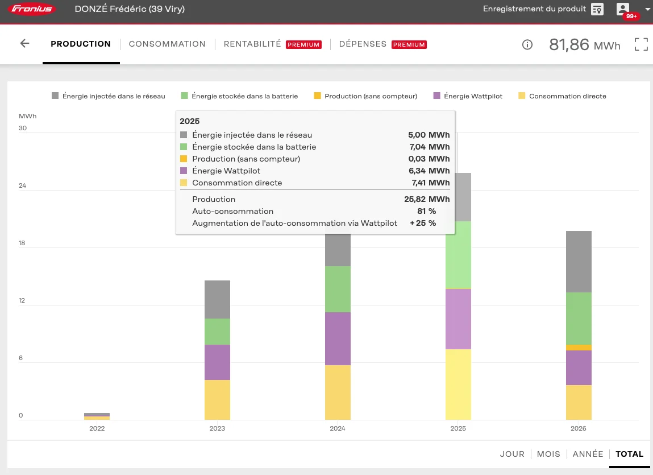Click the +25 % Wattpilot increase value

click(x=423, y=223)
